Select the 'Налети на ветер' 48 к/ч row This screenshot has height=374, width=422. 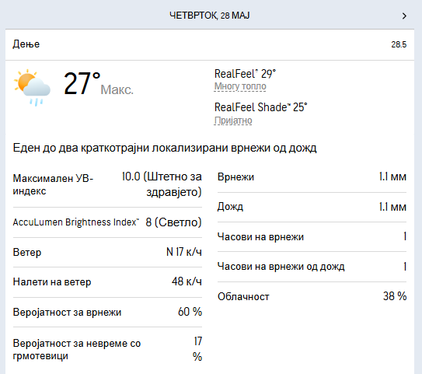tap(107, 282)
